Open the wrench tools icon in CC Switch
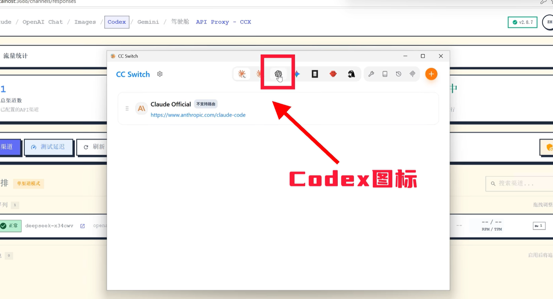553x299 pixels. (371, 74)
